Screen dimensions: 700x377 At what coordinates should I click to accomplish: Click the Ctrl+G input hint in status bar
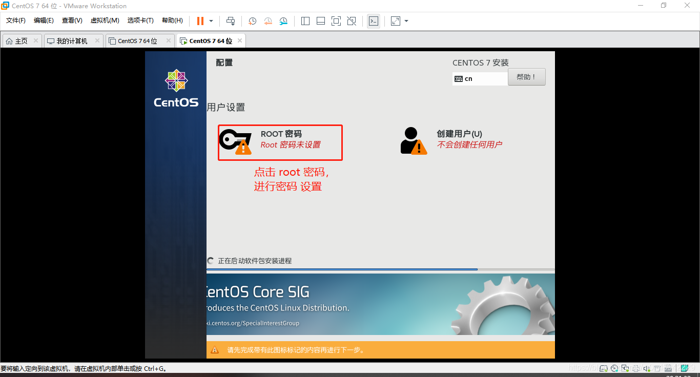(84, 368)
